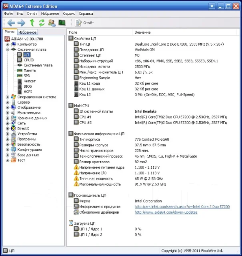Click the Back arrow toolbar icon
The image size is (242, 256).
click(x=11, y=23)
